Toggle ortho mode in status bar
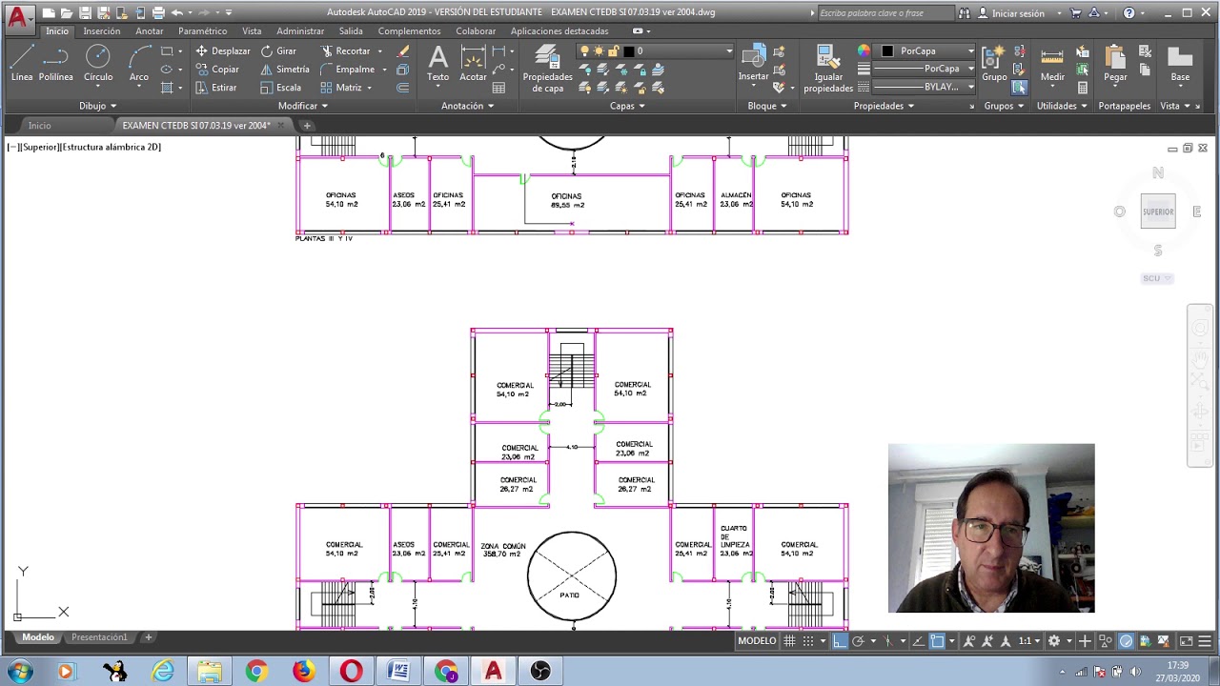The image size is (1220, 686). pyautogui.click(x=839, y=641)
